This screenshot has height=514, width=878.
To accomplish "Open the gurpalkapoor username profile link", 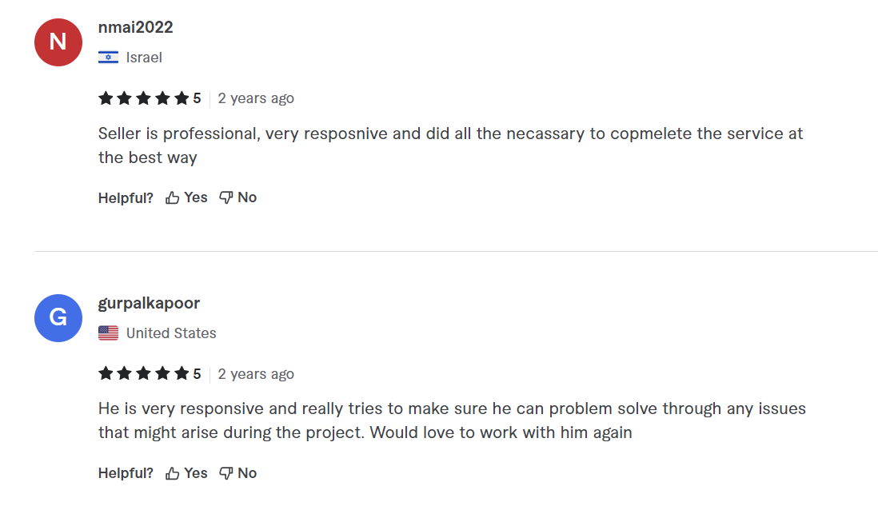I will (x=149, y=303).
